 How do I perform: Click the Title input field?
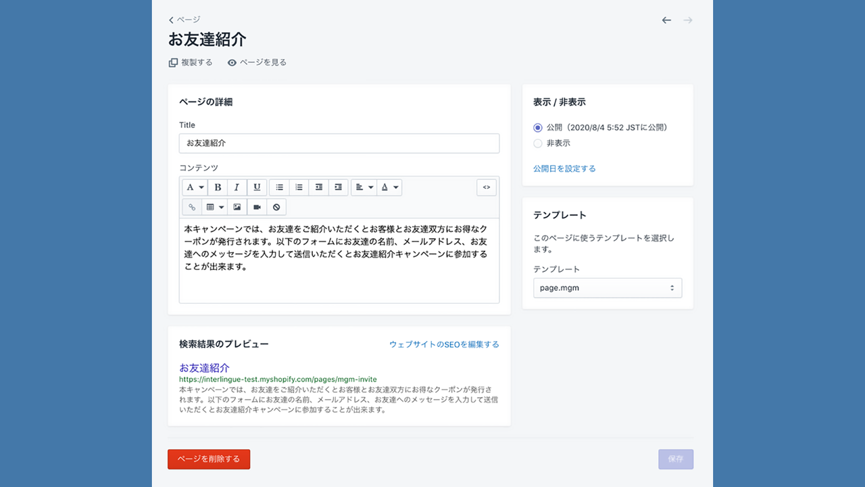(339, 143)
